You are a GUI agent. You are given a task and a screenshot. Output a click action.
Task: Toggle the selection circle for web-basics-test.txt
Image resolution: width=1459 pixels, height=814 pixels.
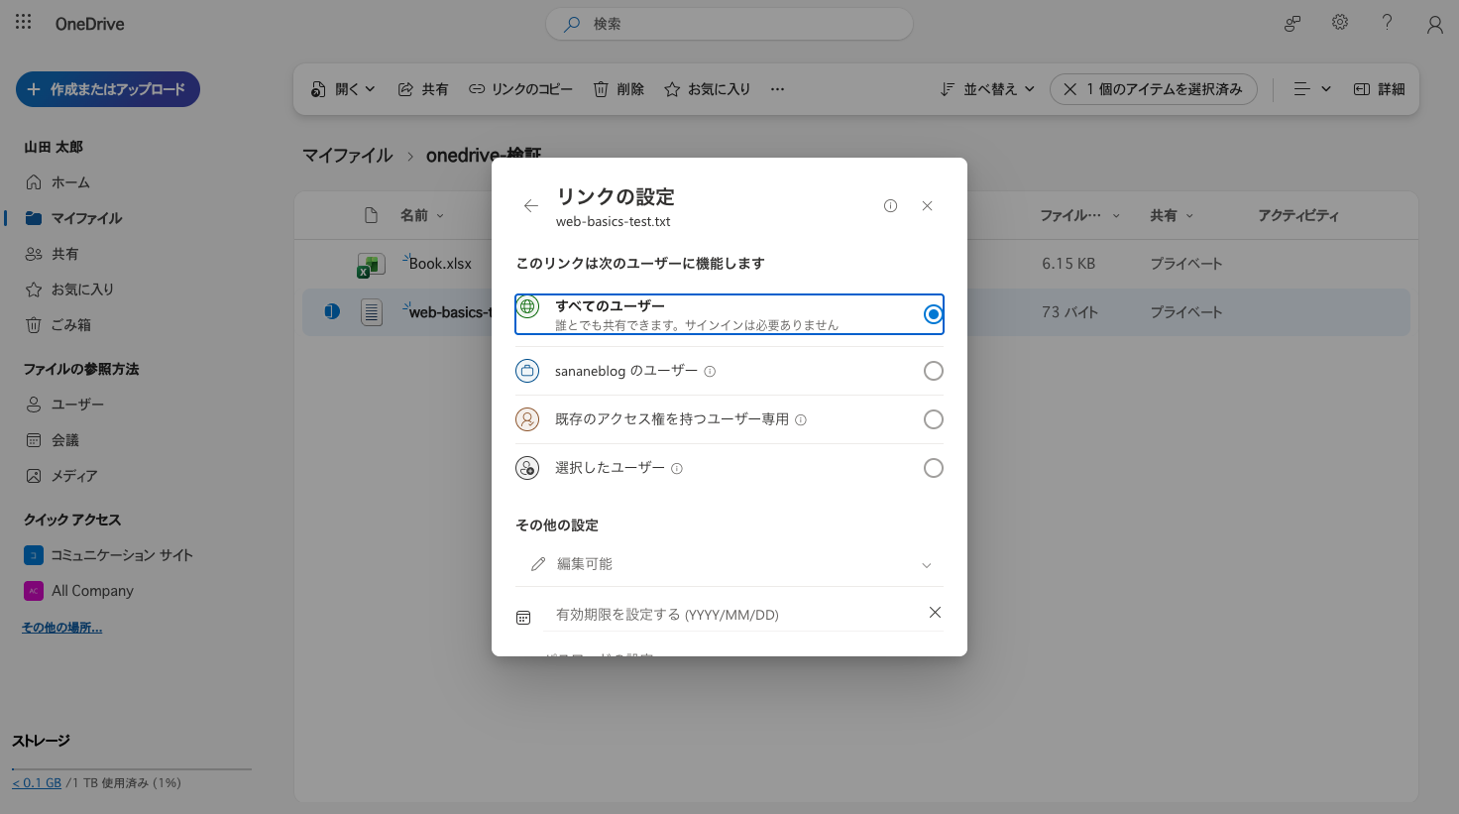tap(332, 311)
